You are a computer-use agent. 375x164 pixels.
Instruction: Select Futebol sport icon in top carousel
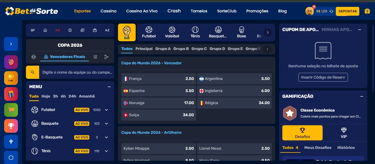[149, 32]
